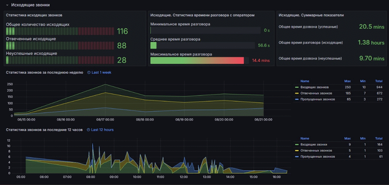Click yellow color swatch for 12-hour Отвеченных звонков

coord(297,151)
